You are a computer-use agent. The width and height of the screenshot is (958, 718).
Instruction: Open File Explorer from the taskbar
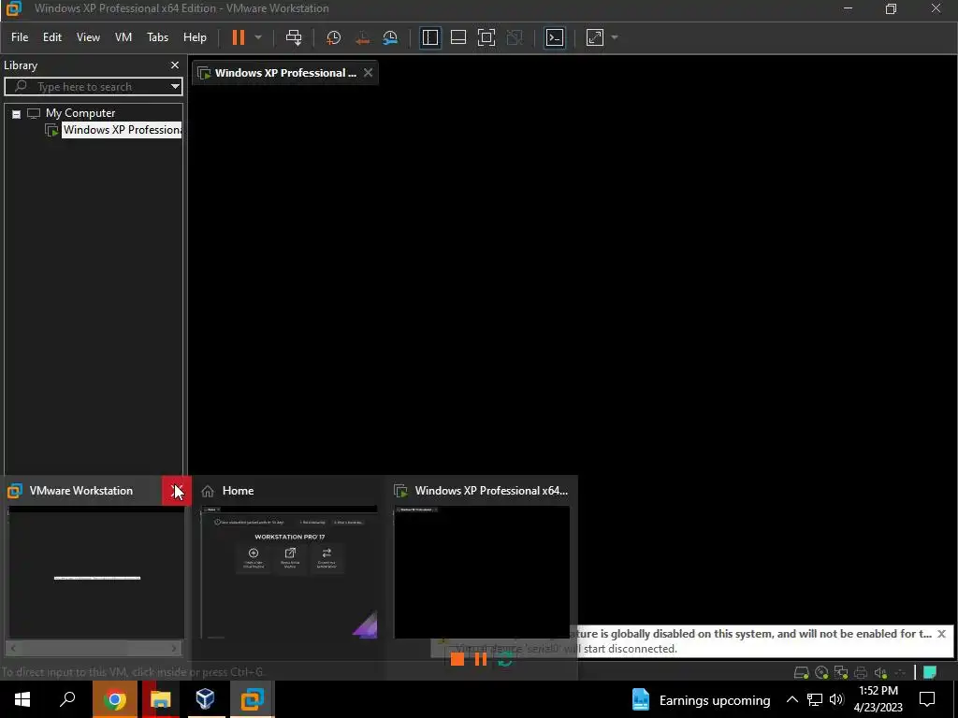point(161,699)
